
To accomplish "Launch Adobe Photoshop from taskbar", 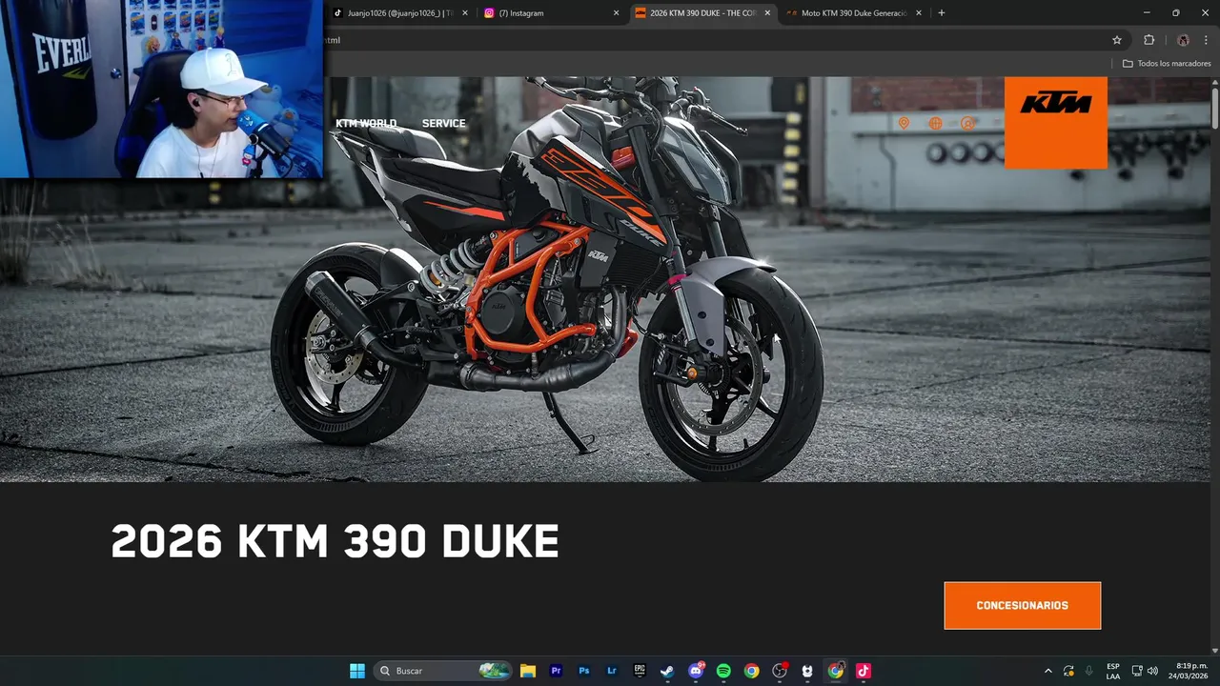I will tap(584, 671).
